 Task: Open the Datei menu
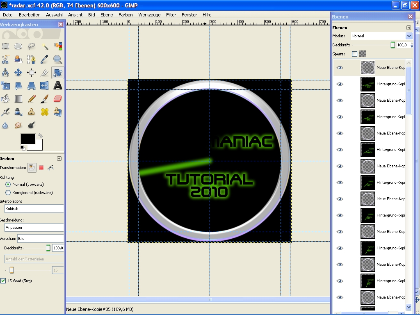(8, 15)
